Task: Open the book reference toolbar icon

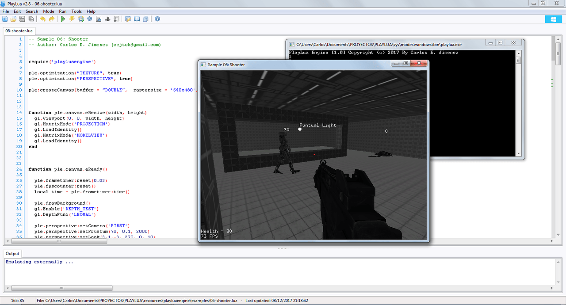Action: pos(137,19)
